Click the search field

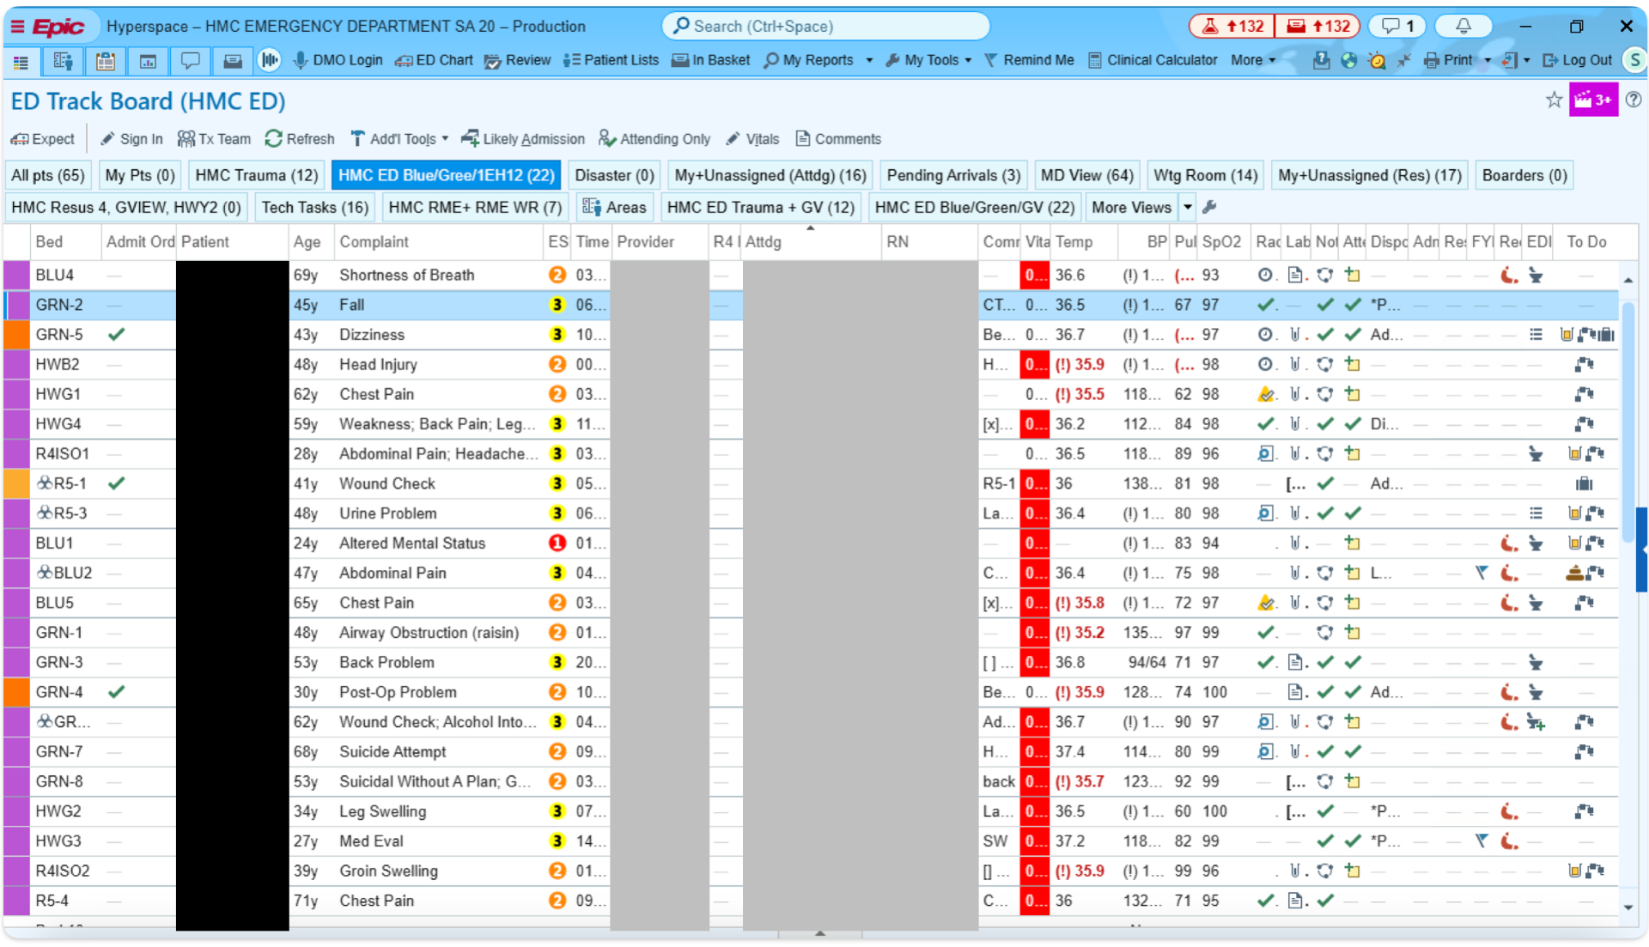point(825,26)
